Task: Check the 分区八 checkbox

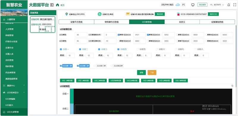Action: [195, 49]
